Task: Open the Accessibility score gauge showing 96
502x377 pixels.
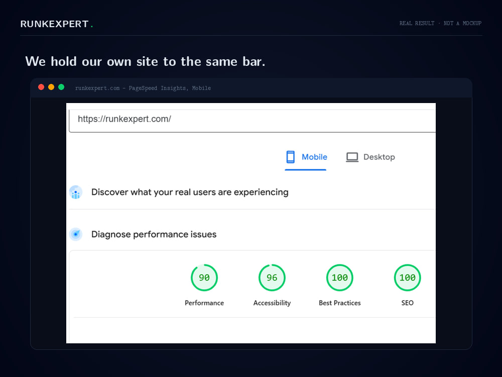Action: [x=272, y=277]
